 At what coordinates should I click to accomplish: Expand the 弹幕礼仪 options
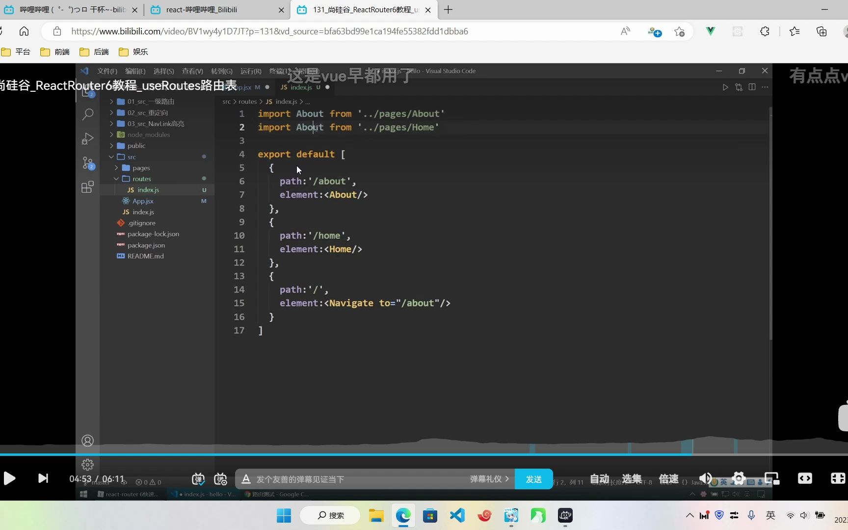click(x=489, y=479)
